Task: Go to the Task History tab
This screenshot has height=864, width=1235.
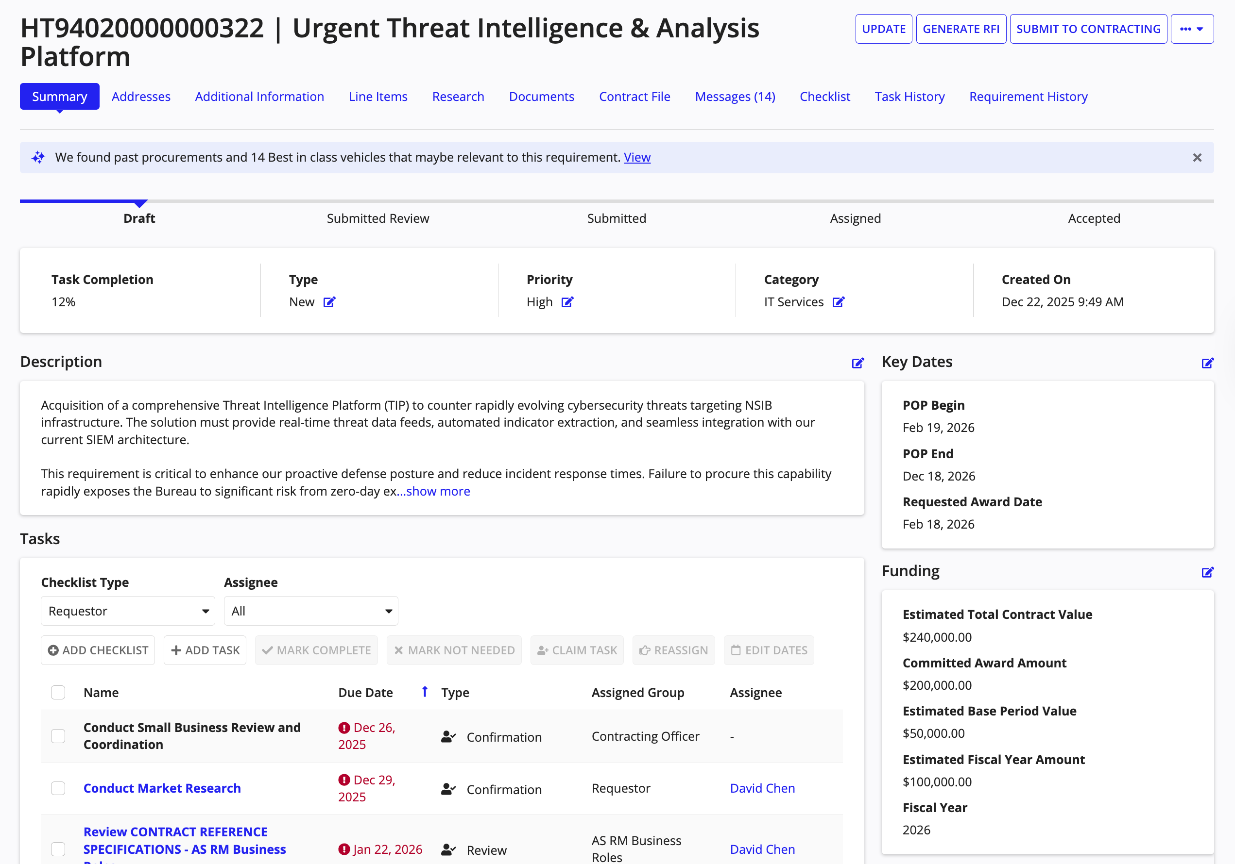Action: click(909, 97)
